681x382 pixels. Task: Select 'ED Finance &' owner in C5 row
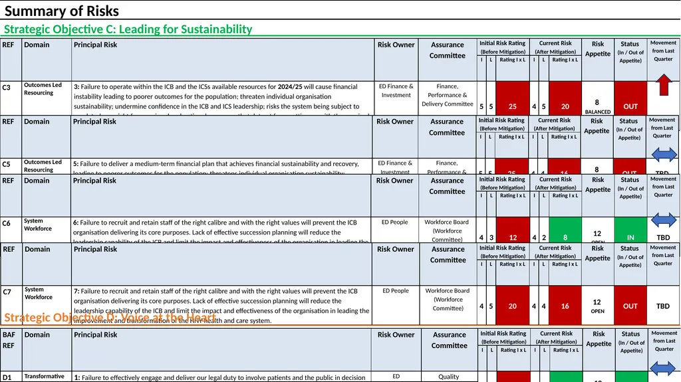point(395,163)
